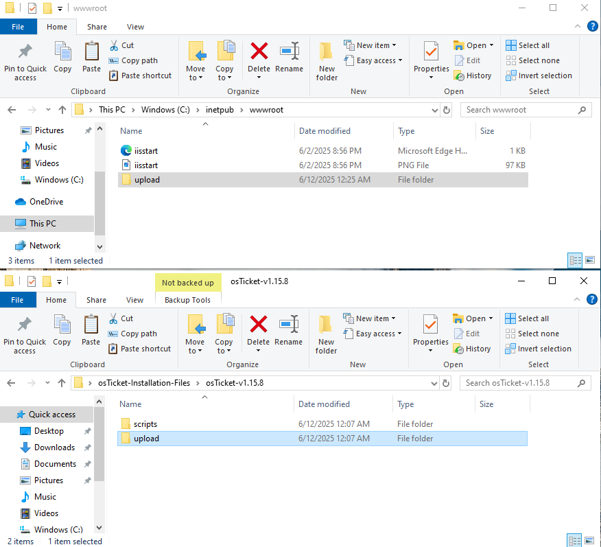The image size is (601, 547).
Task: Click the wwwroot navigation pane scrollbar
Action: click(99, 203)
